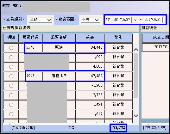Click the 成交日期 column header
The width and height of the screenshot is (170, 134).
coord(156,38)
